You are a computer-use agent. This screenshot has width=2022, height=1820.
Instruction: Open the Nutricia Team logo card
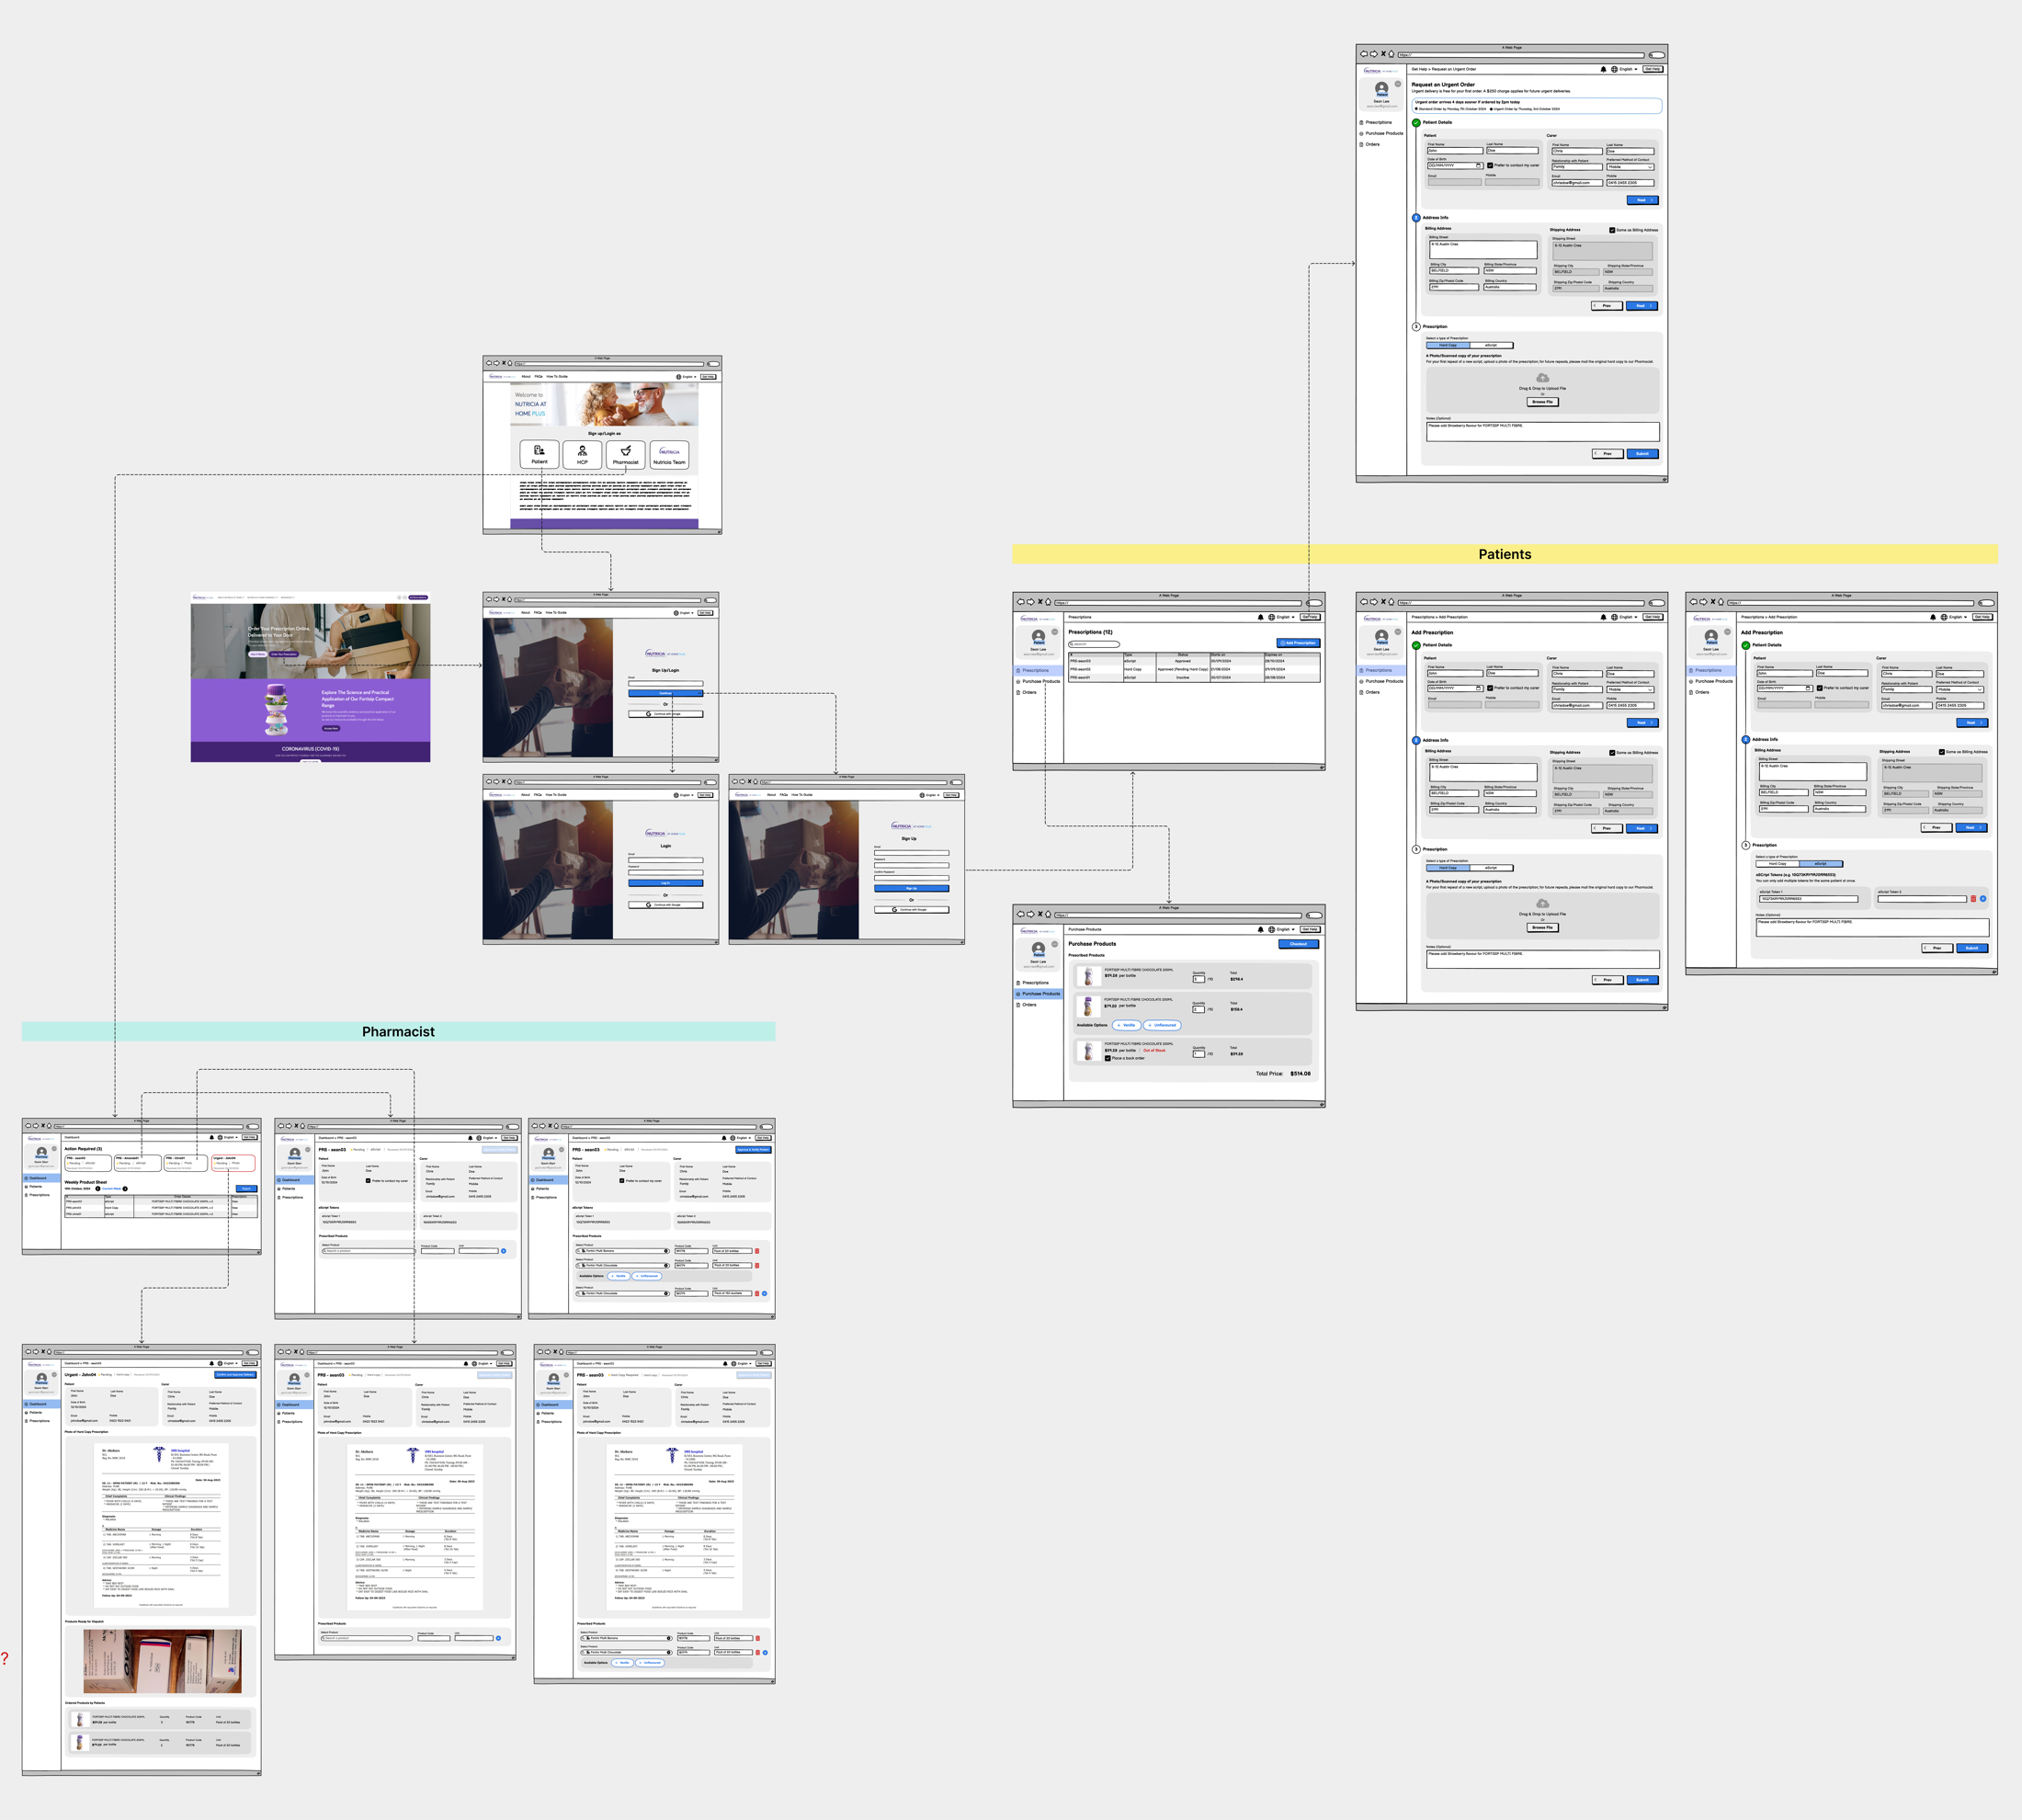coord(669,452)
